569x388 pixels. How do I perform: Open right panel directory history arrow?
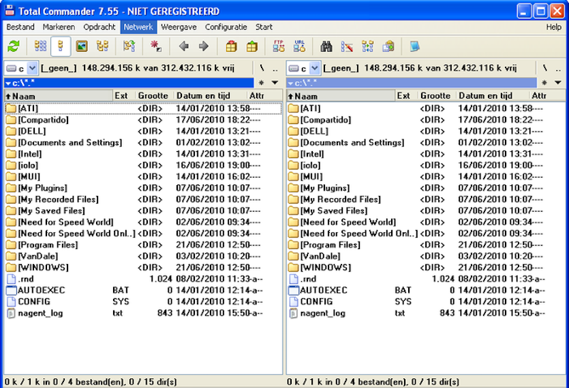(x=557, y=83)
